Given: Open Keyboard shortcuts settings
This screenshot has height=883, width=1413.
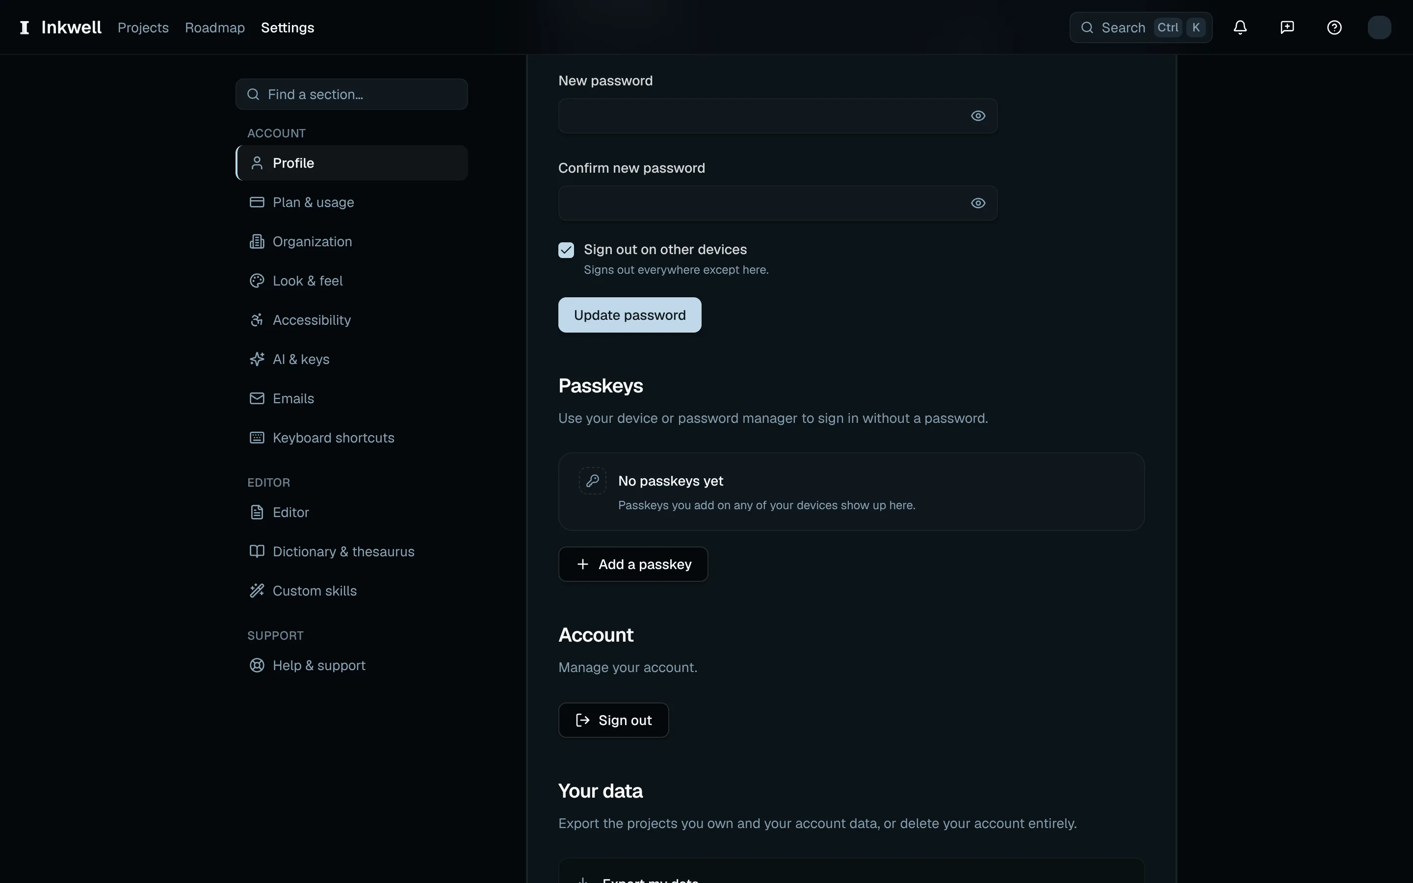Looking at the screenshot, I should pos(351,438).
